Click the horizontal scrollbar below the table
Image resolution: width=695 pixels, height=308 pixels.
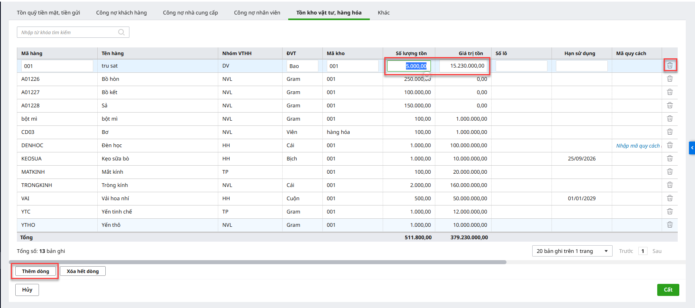(x=257, y=262)
